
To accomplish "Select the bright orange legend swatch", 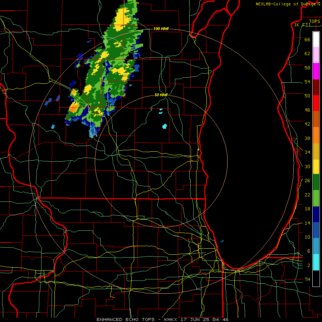I will coord(316,135).
